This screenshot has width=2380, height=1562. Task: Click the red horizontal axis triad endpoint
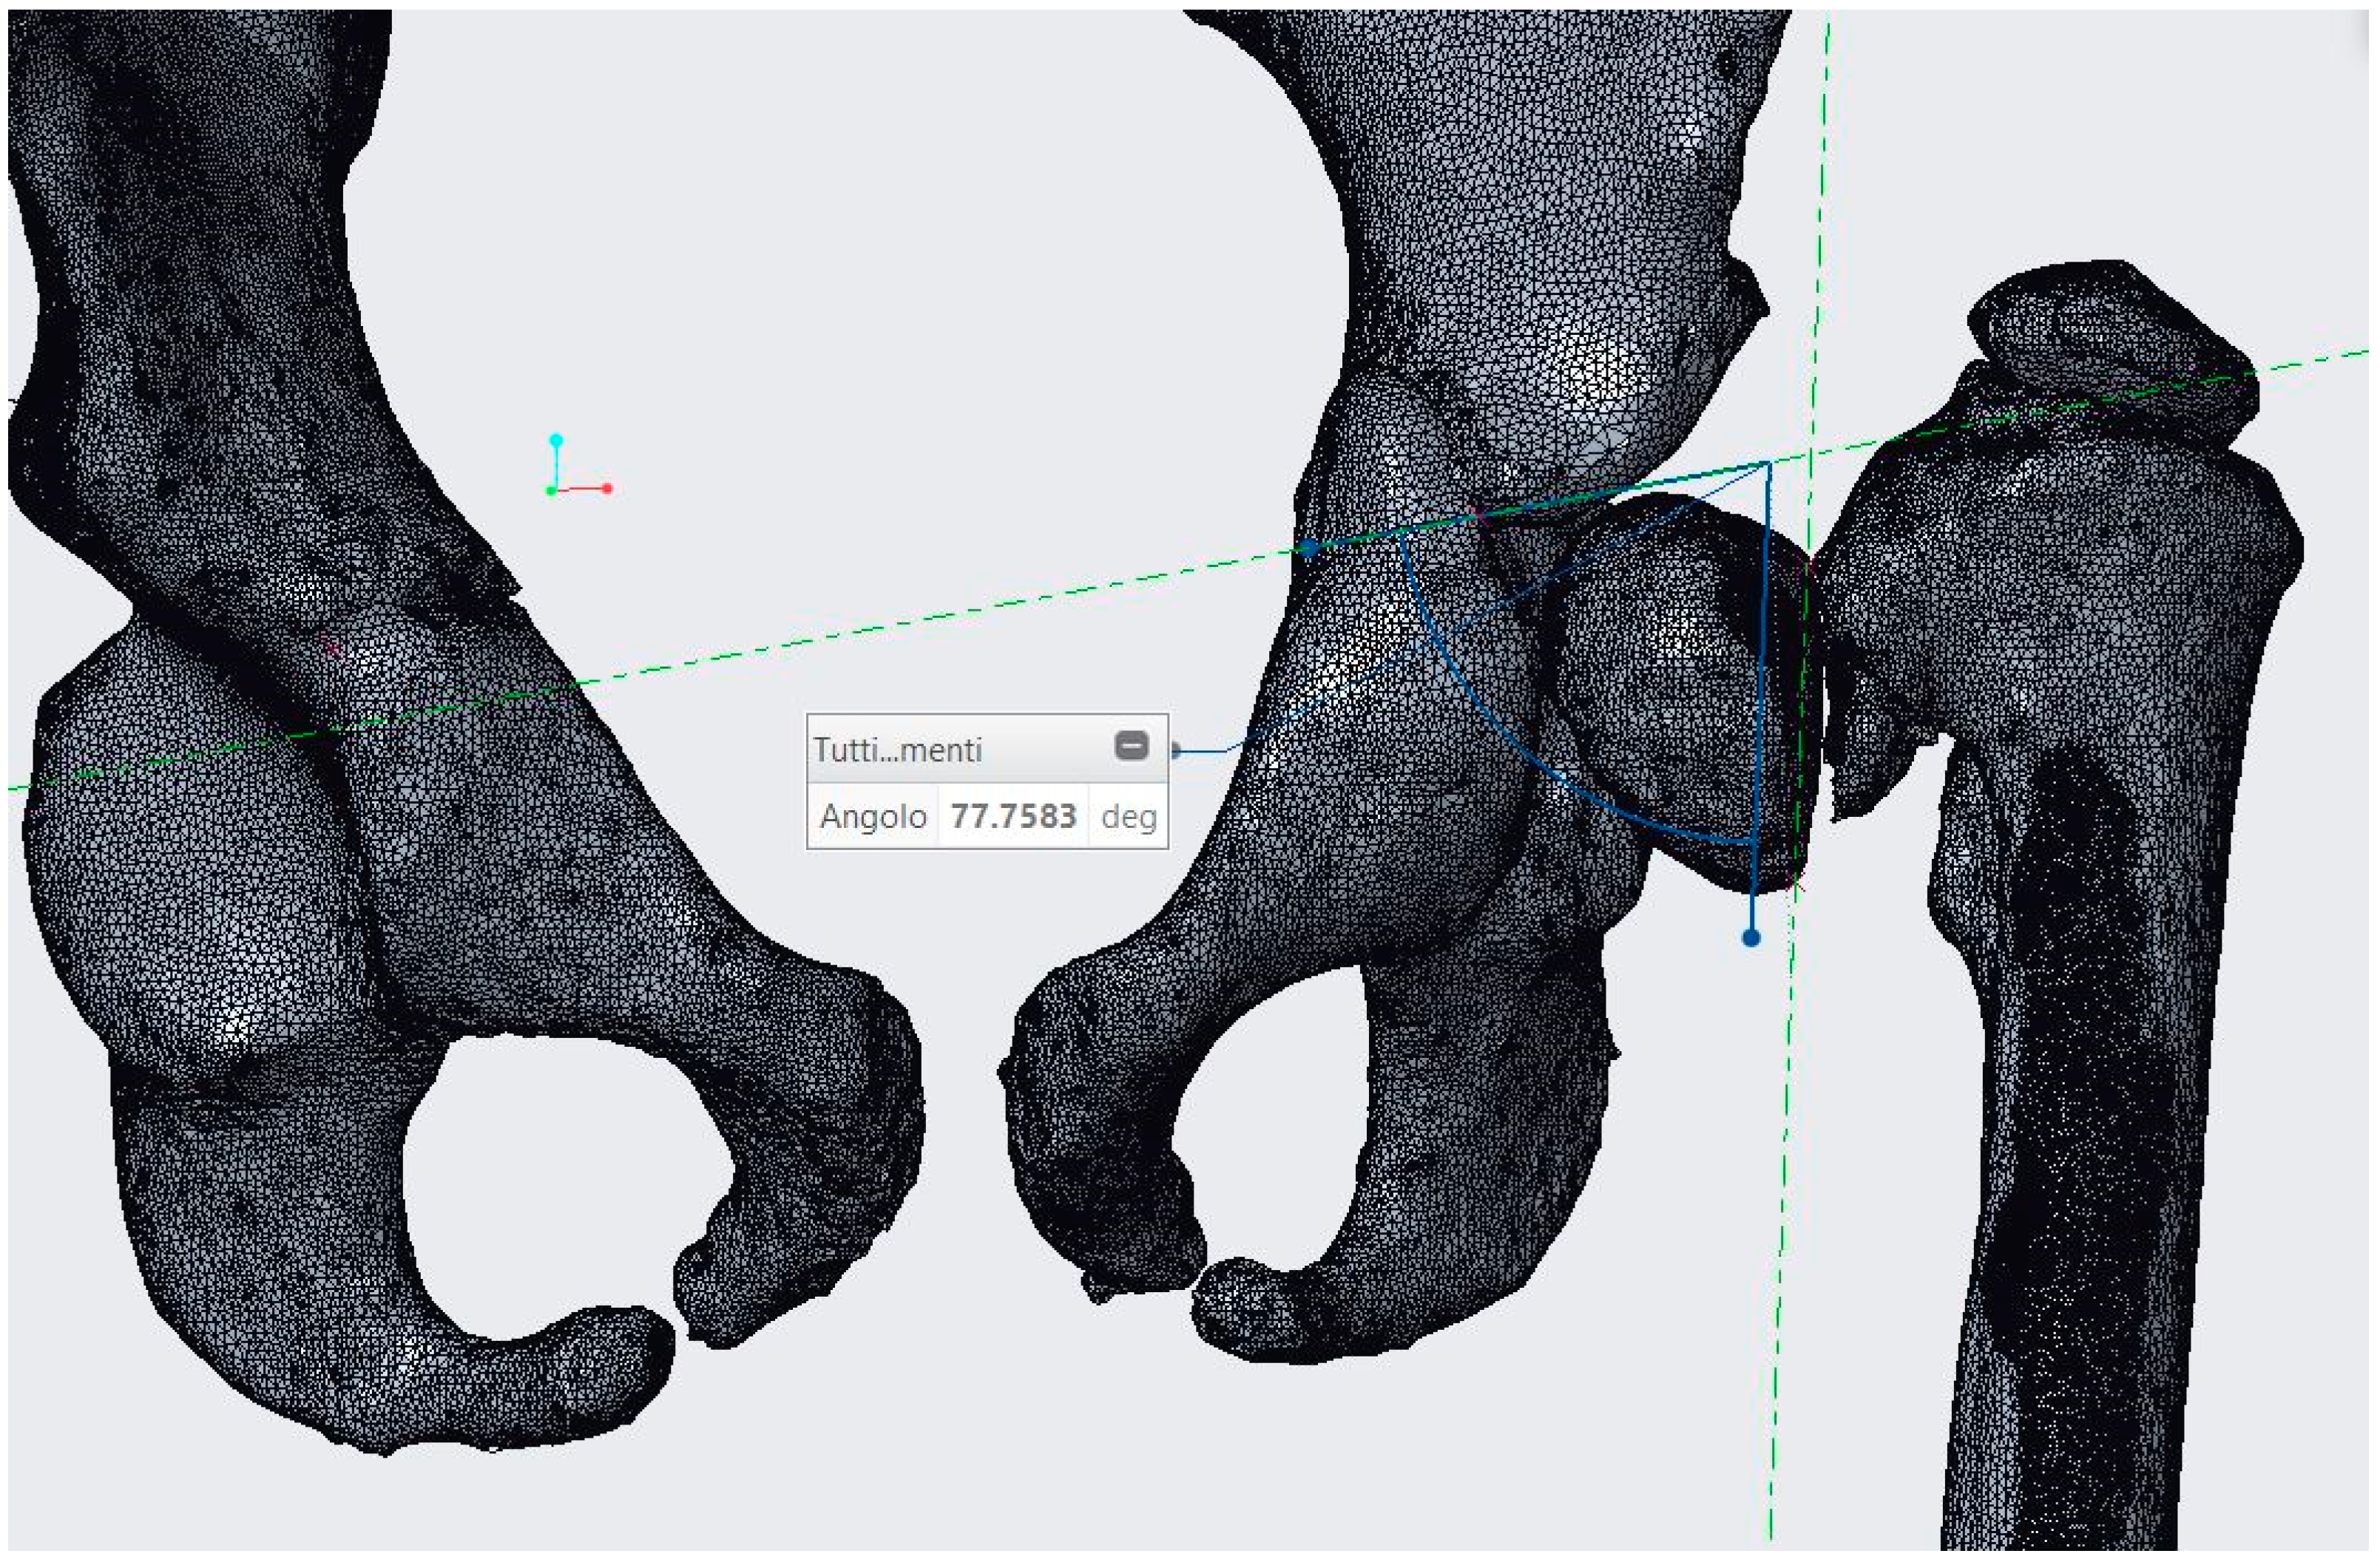(x=607, y=489)
